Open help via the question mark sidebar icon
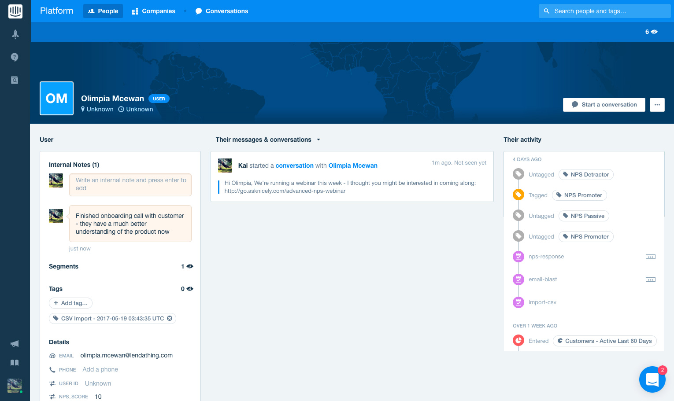The height and width of the screenshot is (401, 674). [x=15, y=57]
